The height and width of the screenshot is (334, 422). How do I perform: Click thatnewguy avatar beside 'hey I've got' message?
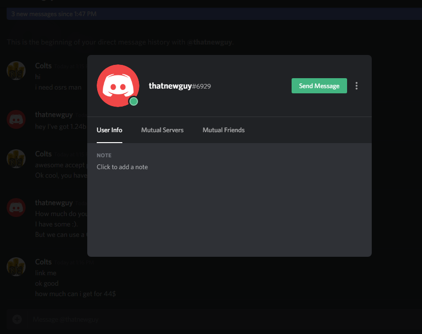16,119
